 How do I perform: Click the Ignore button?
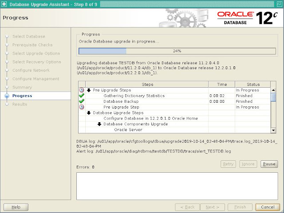[248, 164]
